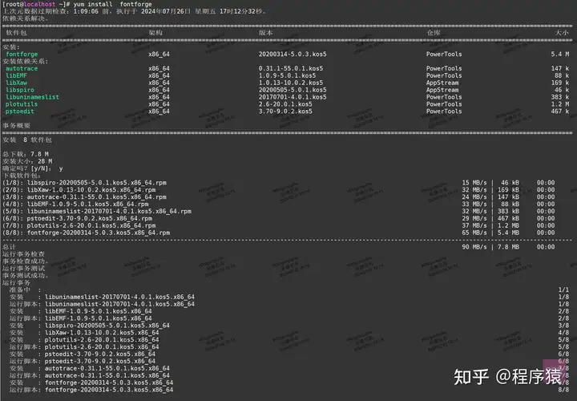577x401 pixels.
Task: Click the 大小 column header
Action: pos(562,32)
